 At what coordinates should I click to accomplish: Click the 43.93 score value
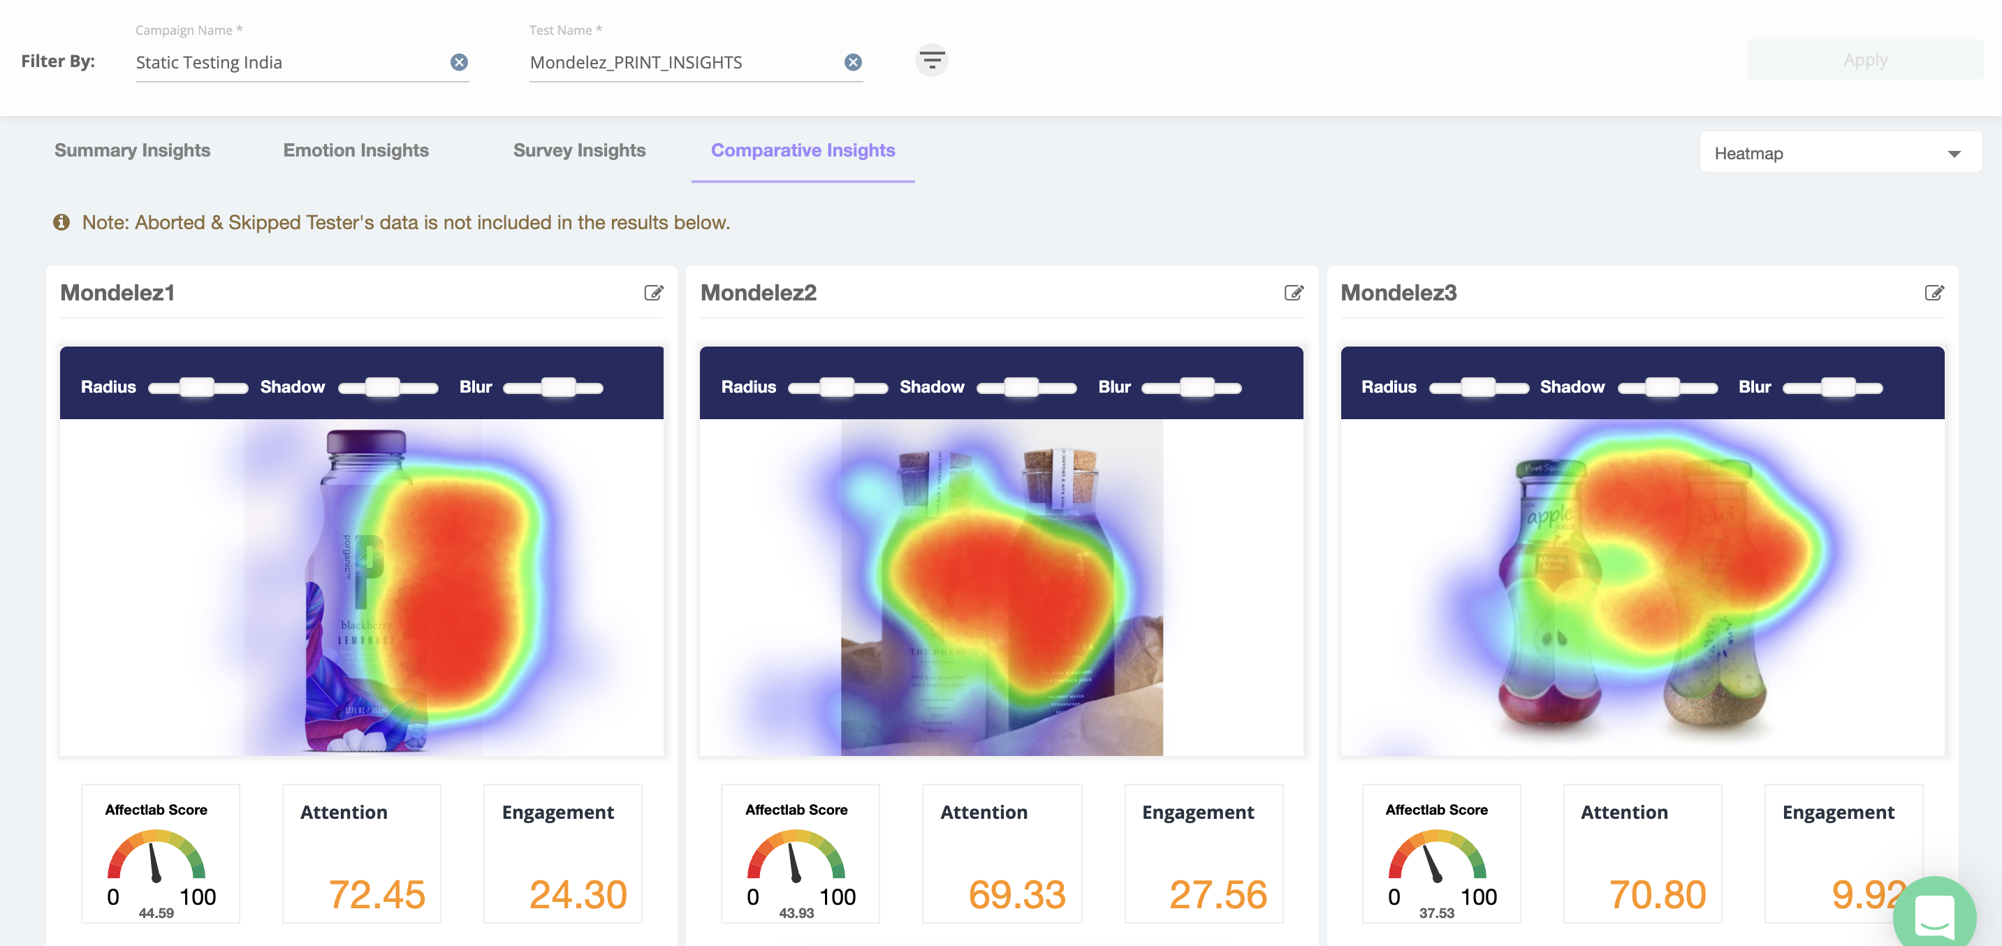click(796, 913)
